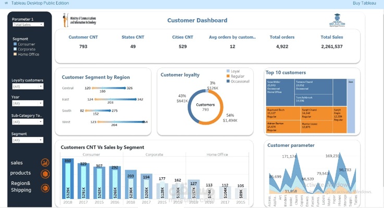Viewport: 384px width, 208px height.
Task: Click the orange products box icon
Action: tap(45, 174)
